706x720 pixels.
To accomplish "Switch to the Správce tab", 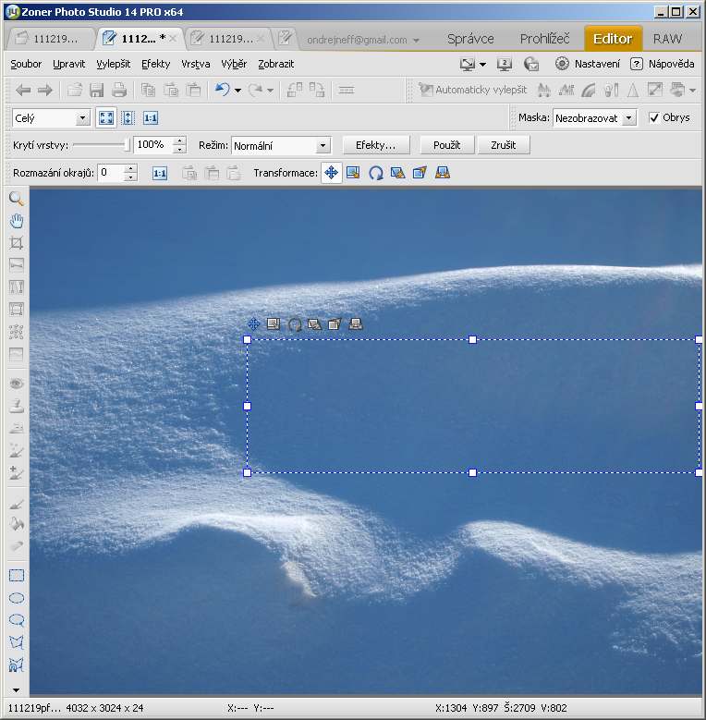I will point(470,39).
